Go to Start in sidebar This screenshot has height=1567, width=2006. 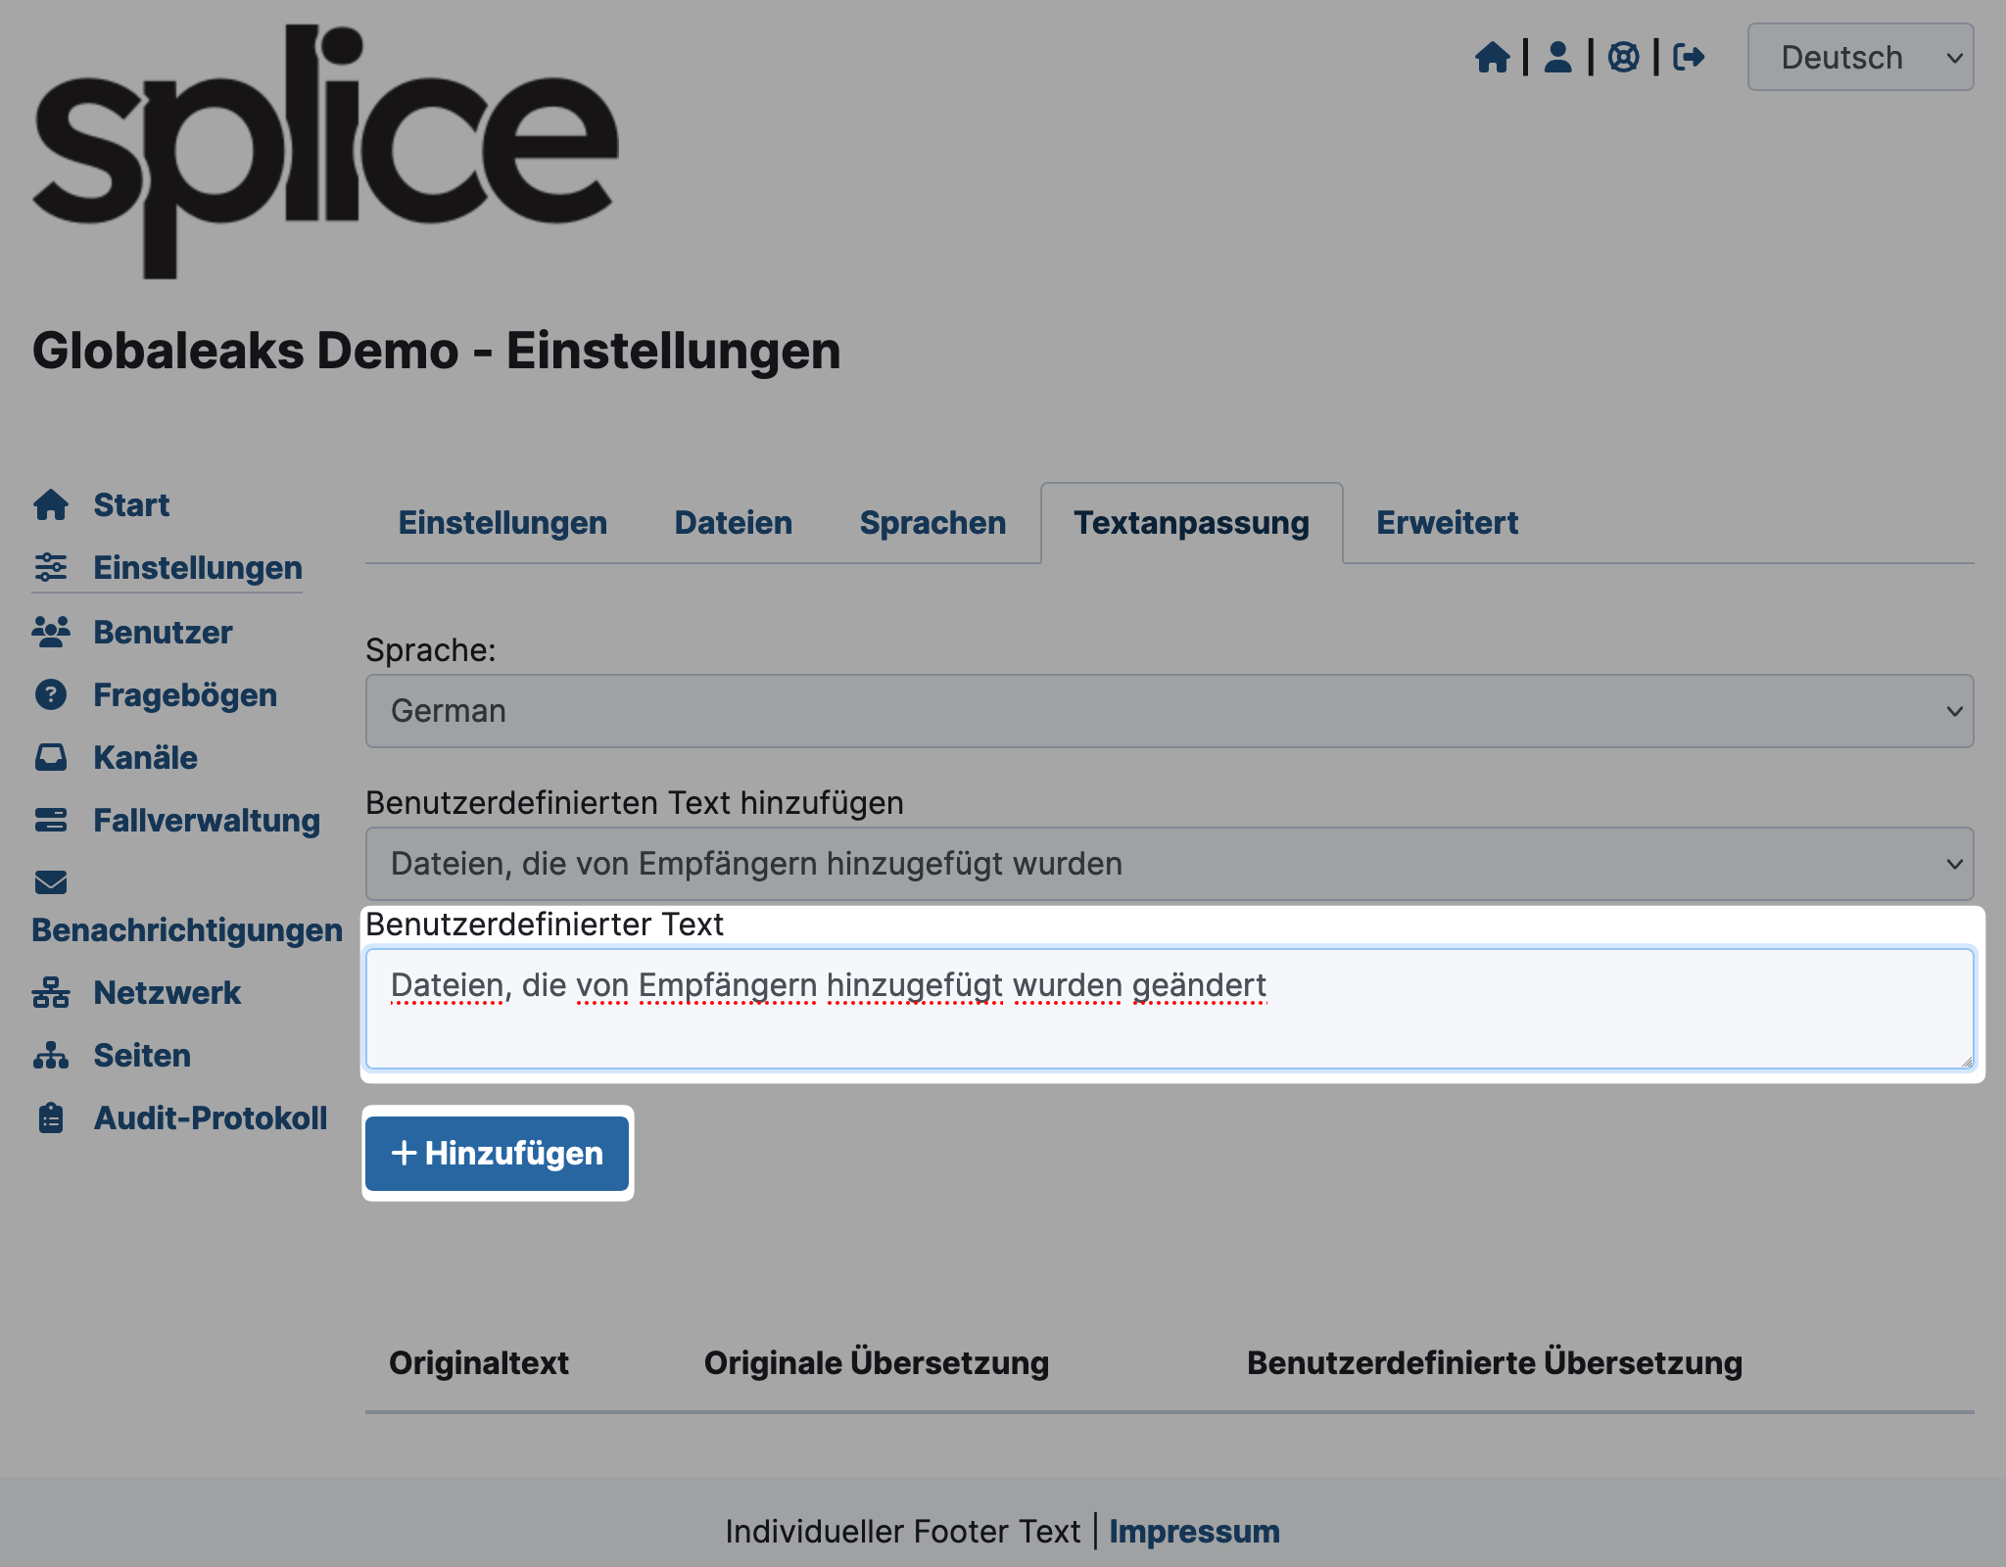click(x=131, y=505)
